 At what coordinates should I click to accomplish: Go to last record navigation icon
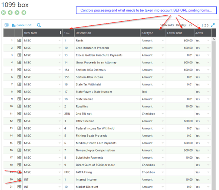click(x=24, y=13)
